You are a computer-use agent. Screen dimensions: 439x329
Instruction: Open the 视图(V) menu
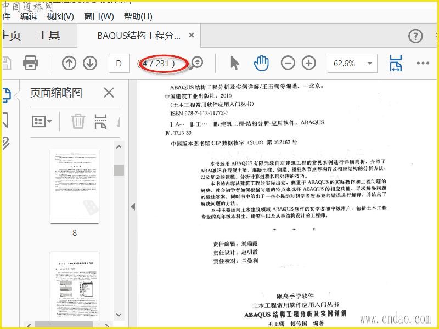(60, 16)
